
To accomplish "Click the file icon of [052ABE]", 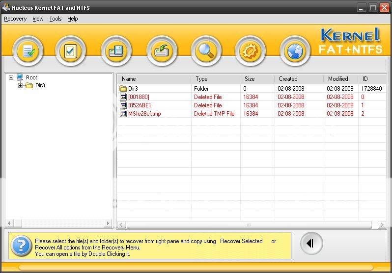I will (x=123, y=105).
